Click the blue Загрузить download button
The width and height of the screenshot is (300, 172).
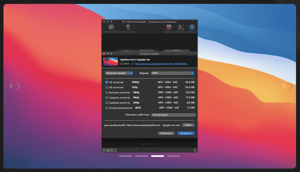(186, 133)
